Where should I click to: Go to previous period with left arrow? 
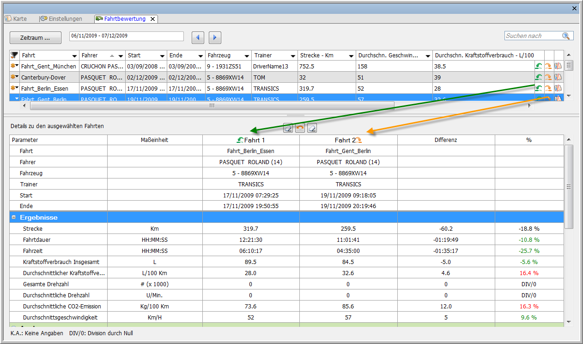tap(198, 37)
